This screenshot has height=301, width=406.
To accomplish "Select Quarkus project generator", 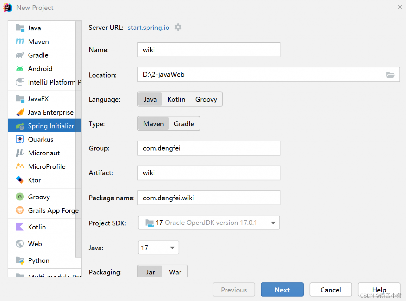I will [x=42, y=139].
